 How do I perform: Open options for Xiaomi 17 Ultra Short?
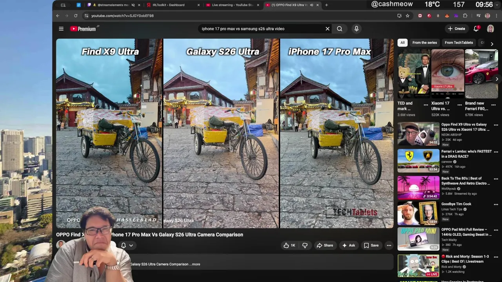tap(460, 105)
